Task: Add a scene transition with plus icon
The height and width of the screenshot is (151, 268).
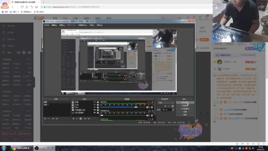Action: click(165, 106)
